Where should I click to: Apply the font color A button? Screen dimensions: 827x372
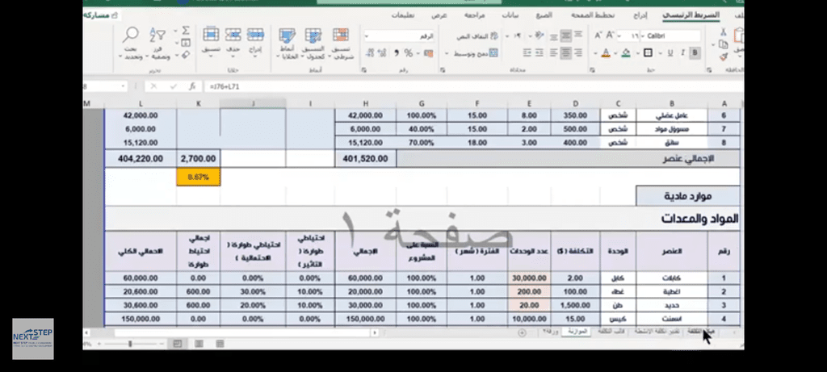pos(606,53)
